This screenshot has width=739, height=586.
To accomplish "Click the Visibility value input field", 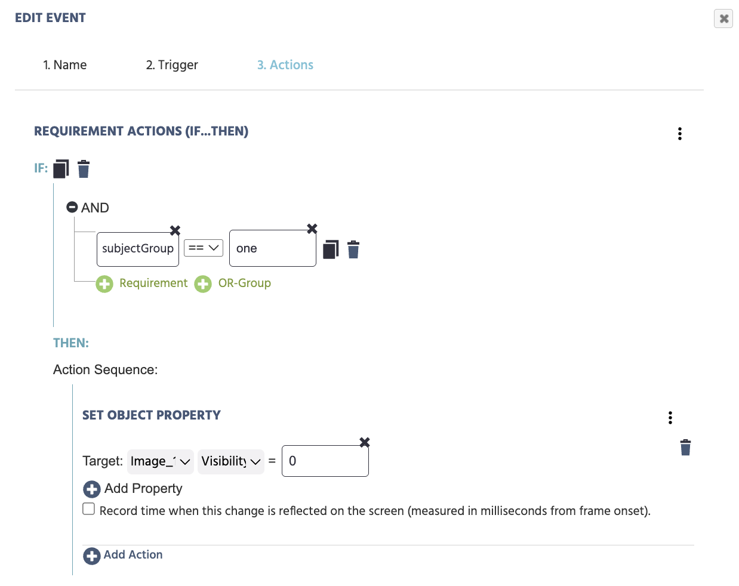I will point(325,461).
